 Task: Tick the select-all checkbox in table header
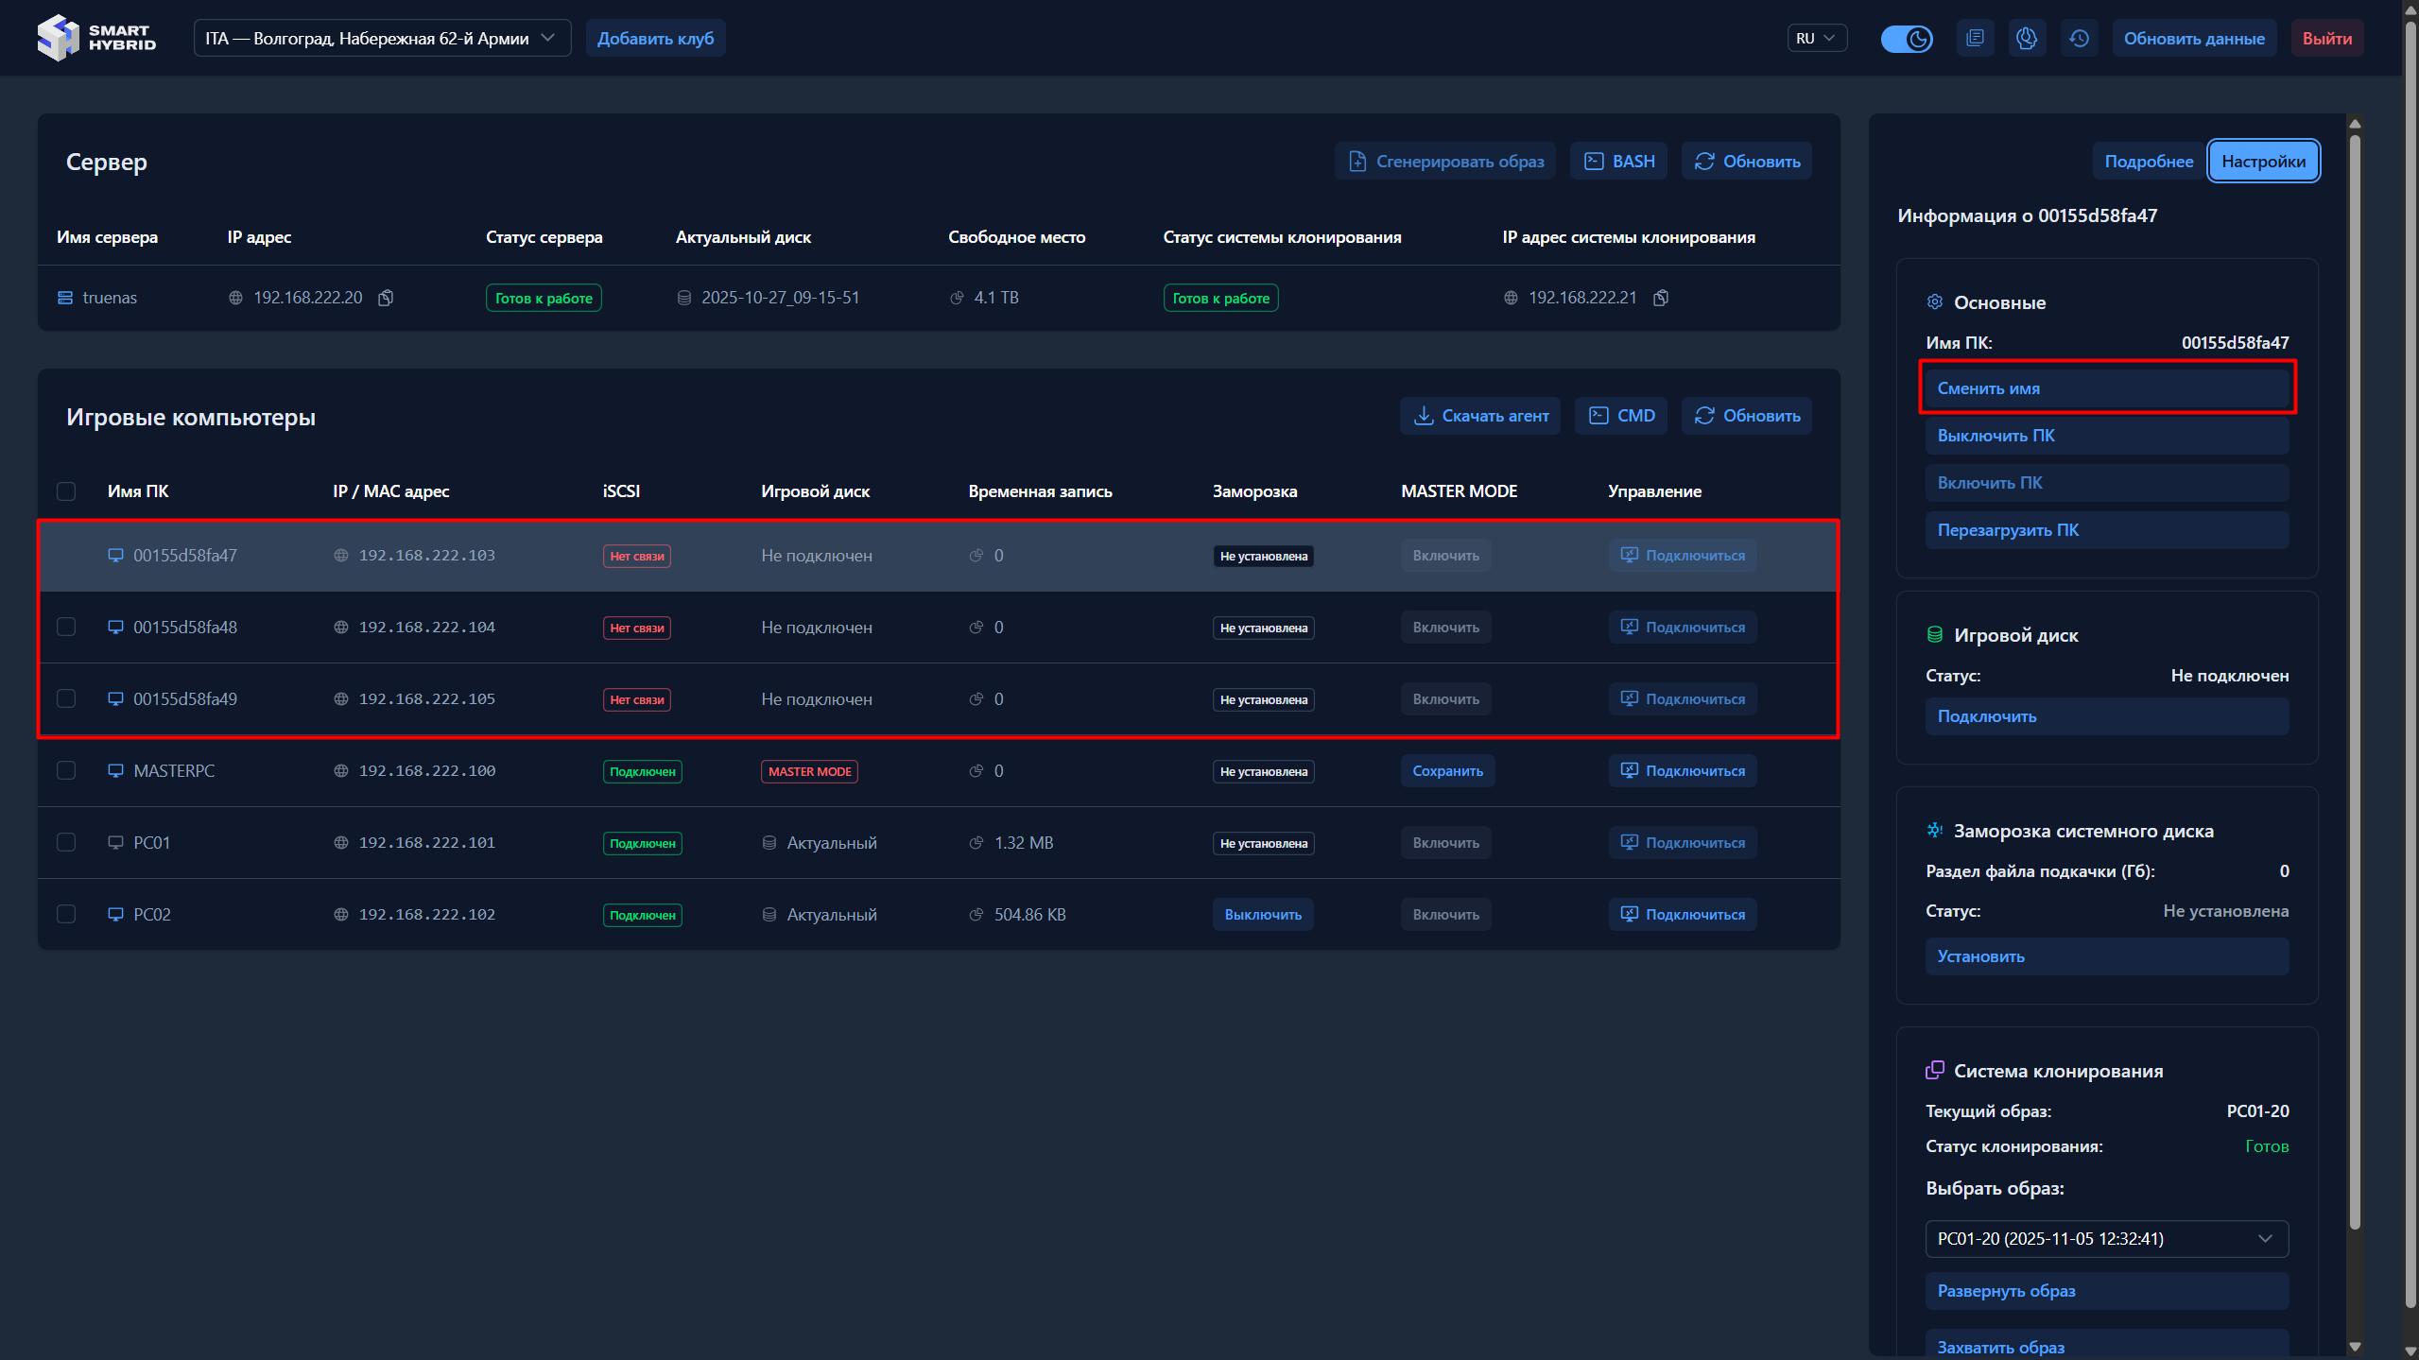66,491
